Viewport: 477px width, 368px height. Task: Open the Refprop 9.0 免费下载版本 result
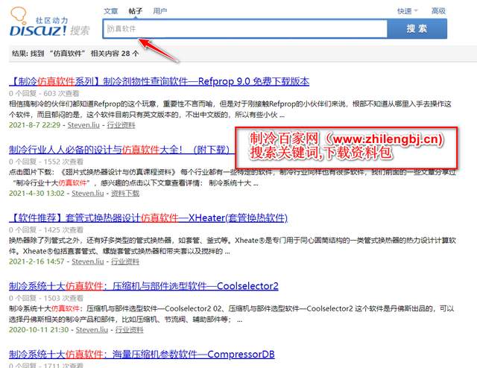(159, 81)
